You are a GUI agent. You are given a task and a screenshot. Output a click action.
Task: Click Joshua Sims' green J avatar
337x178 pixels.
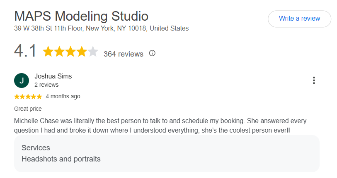click(22, 81)
